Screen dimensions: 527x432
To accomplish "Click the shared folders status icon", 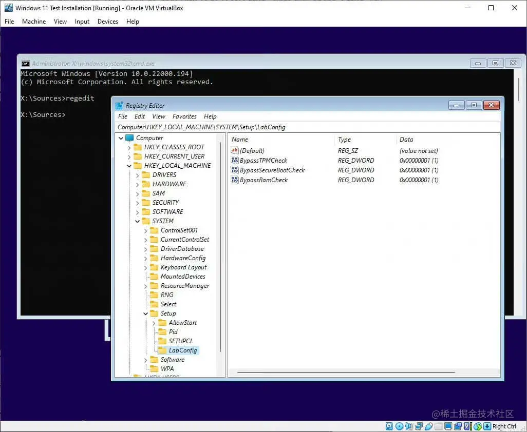I will [438, 426].
